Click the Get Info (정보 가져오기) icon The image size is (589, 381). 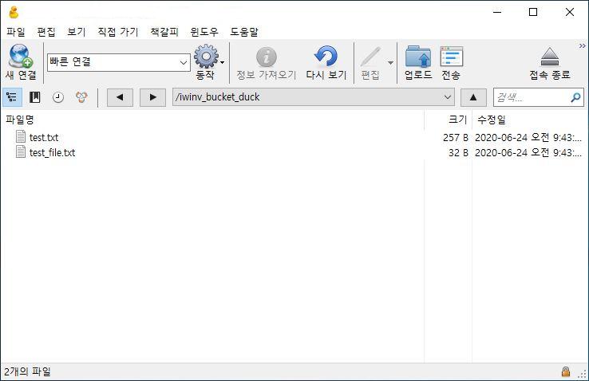click(267, 57)
